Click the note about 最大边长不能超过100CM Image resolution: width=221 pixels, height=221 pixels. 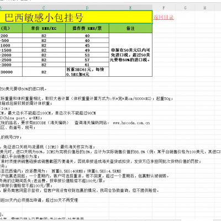coord(48,113)
